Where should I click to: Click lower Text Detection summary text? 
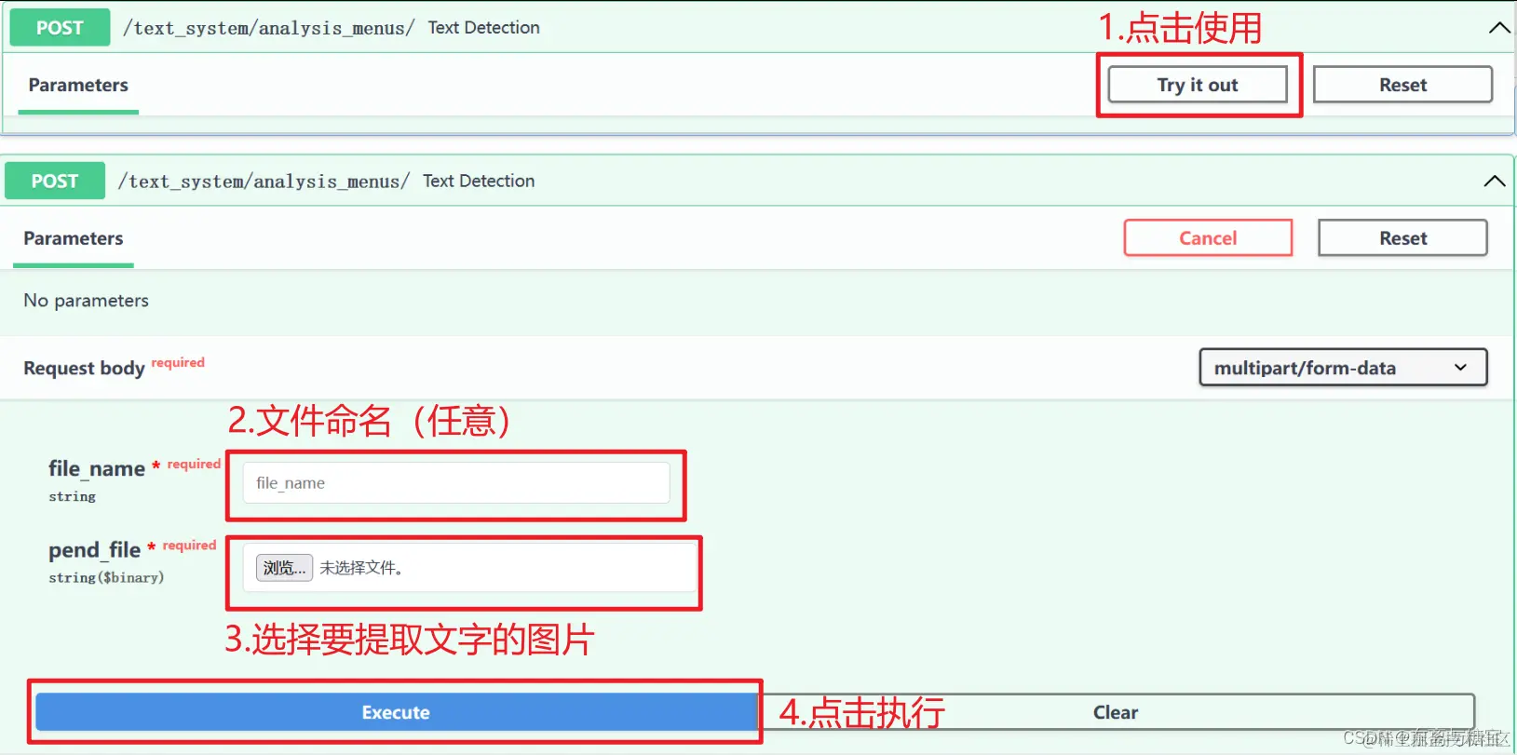(479, 181)
